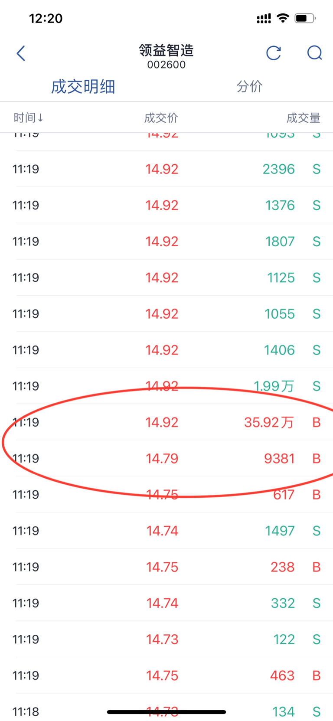The image size is (333, 721).
Task: Select the 9381 trade at 14.79
Action: tap(166, 458)
